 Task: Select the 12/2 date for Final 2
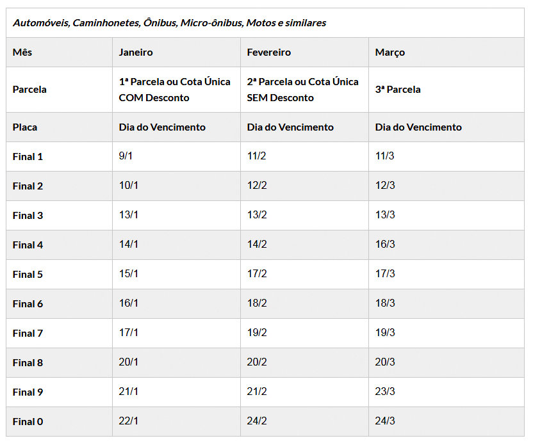pyautogui.click(x=257, y=186)
